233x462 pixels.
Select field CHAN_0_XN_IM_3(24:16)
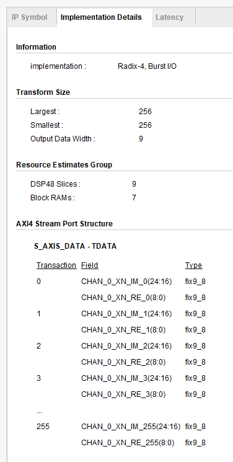tap(126, 378)
